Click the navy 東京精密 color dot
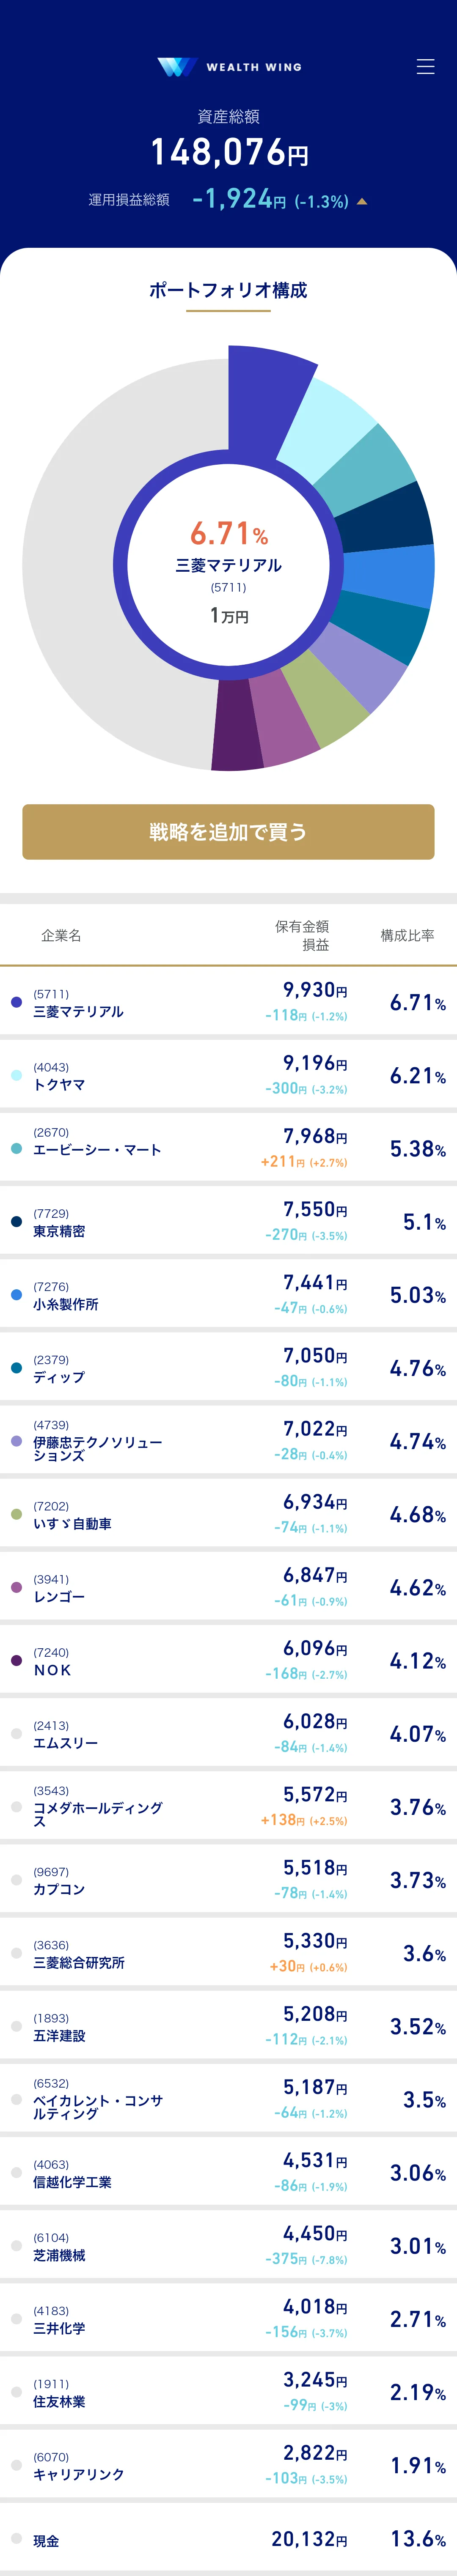Image resolution: width=457 pixels, height=2576 pixels. (x=16, y=1221)
